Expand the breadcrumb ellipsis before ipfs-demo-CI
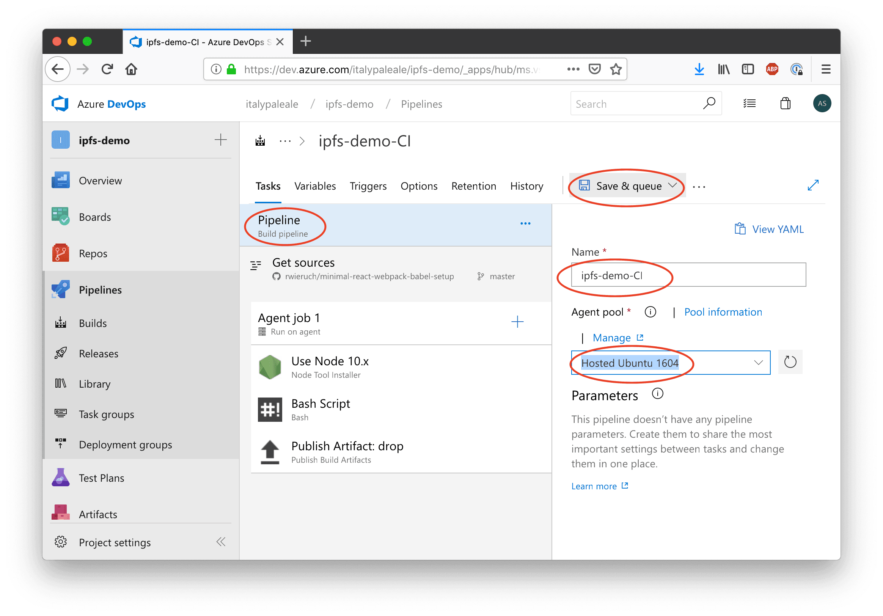The width and height of the screenshot is (883, 616). tap(285, 141)
